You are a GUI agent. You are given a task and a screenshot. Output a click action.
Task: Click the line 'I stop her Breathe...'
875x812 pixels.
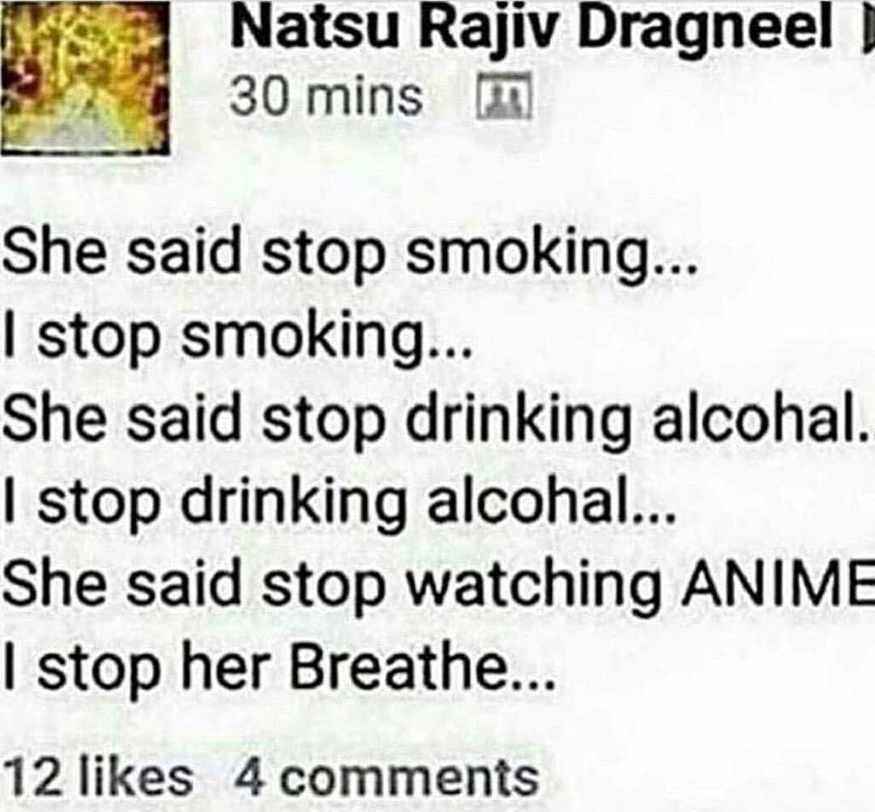click(279, 666)
